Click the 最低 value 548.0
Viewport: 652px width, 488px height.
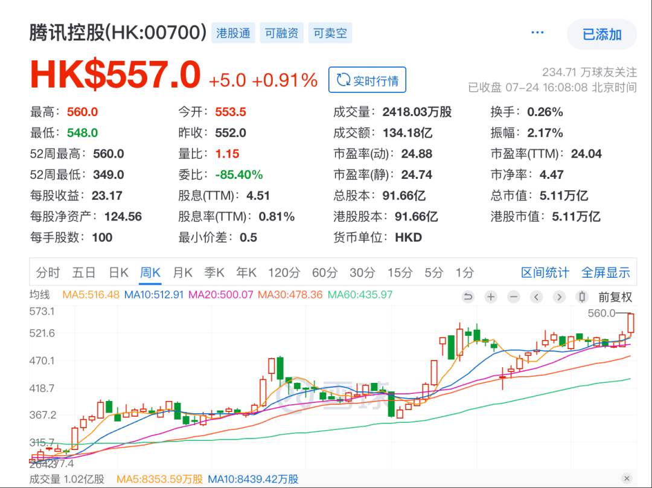82,133
